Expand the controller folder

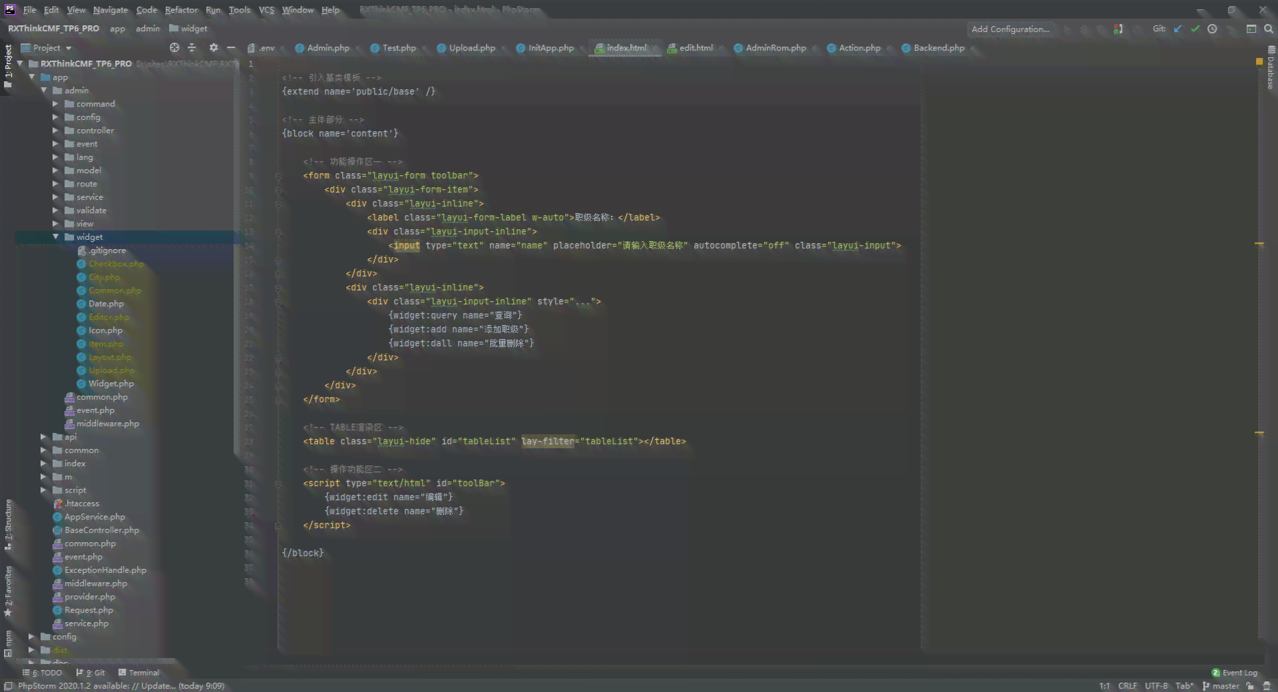point(56,131)
